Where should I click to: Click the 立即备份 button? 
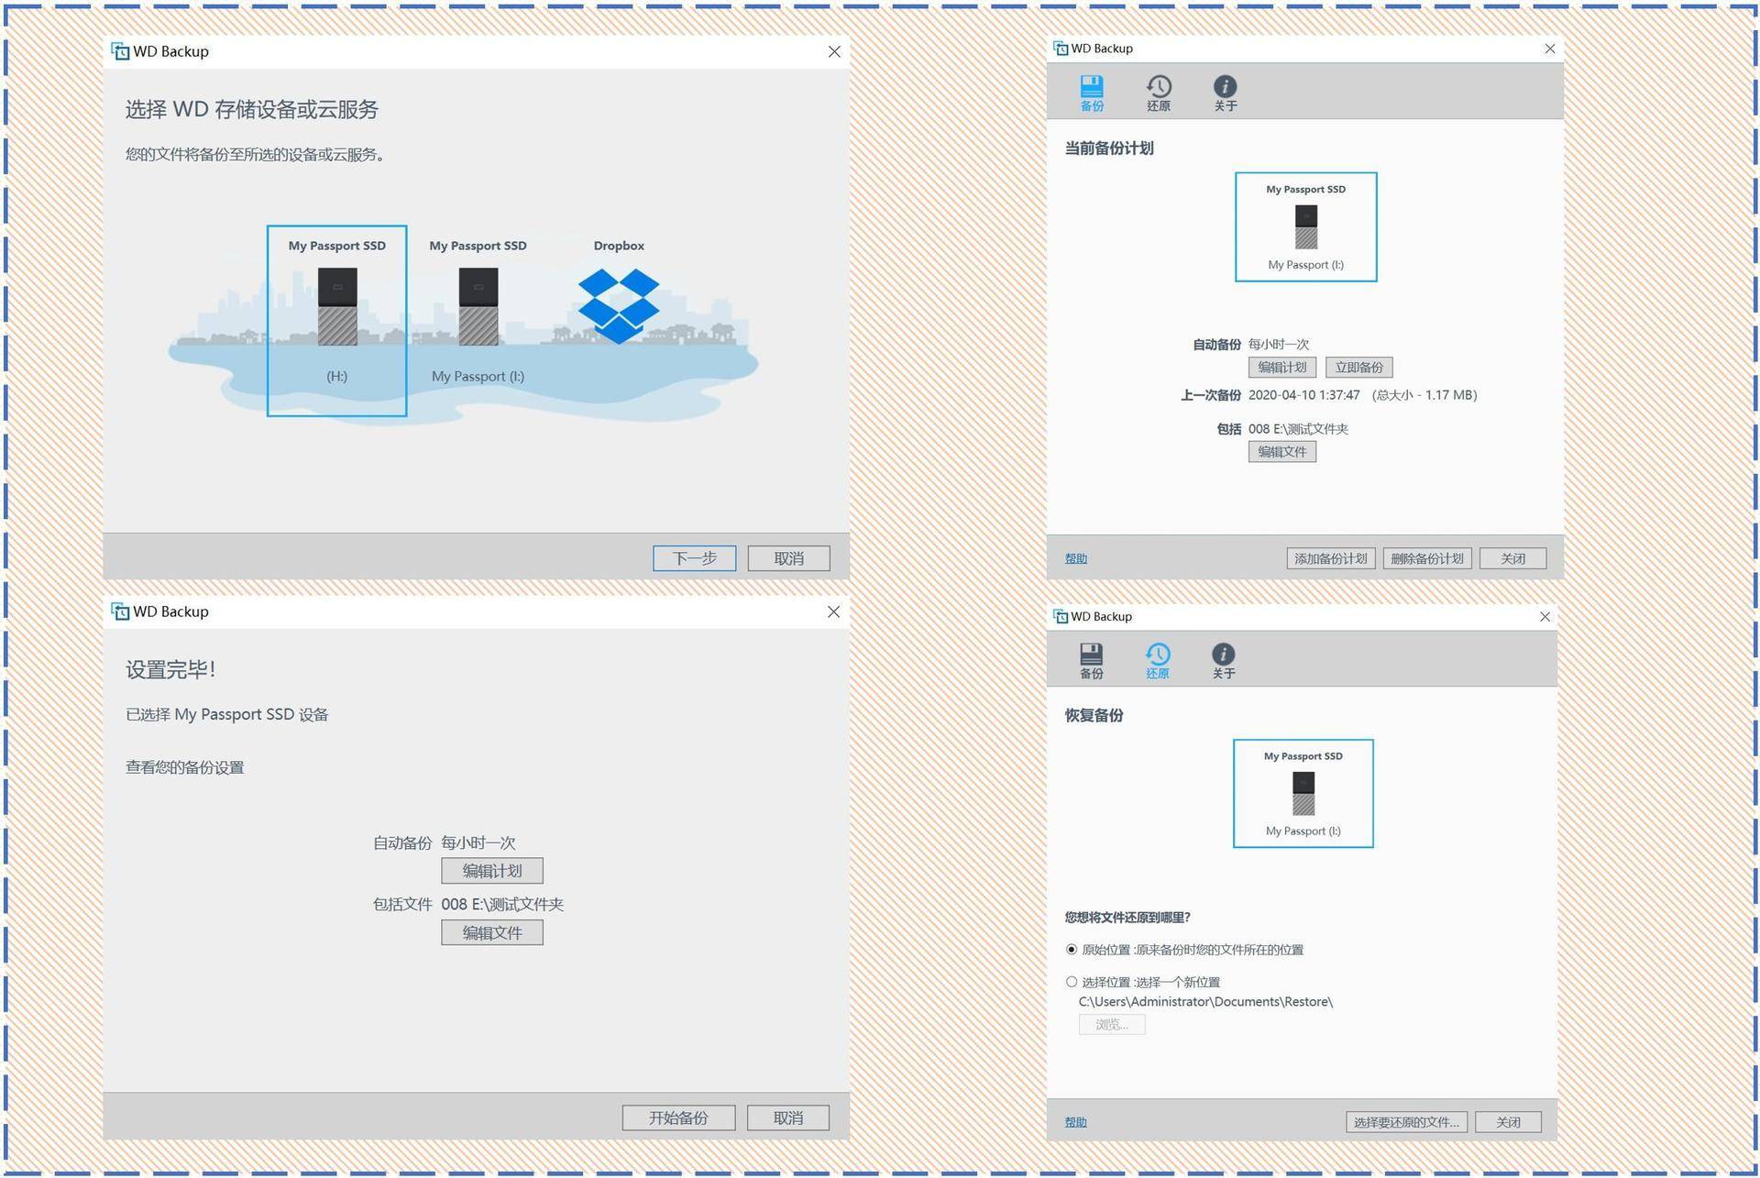pos(1358,367)
